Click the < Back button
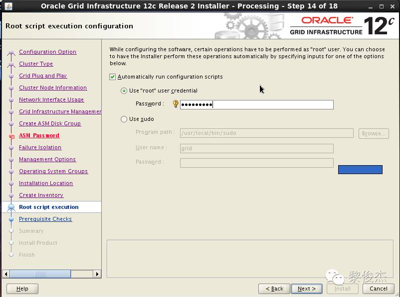 [274, 289]
